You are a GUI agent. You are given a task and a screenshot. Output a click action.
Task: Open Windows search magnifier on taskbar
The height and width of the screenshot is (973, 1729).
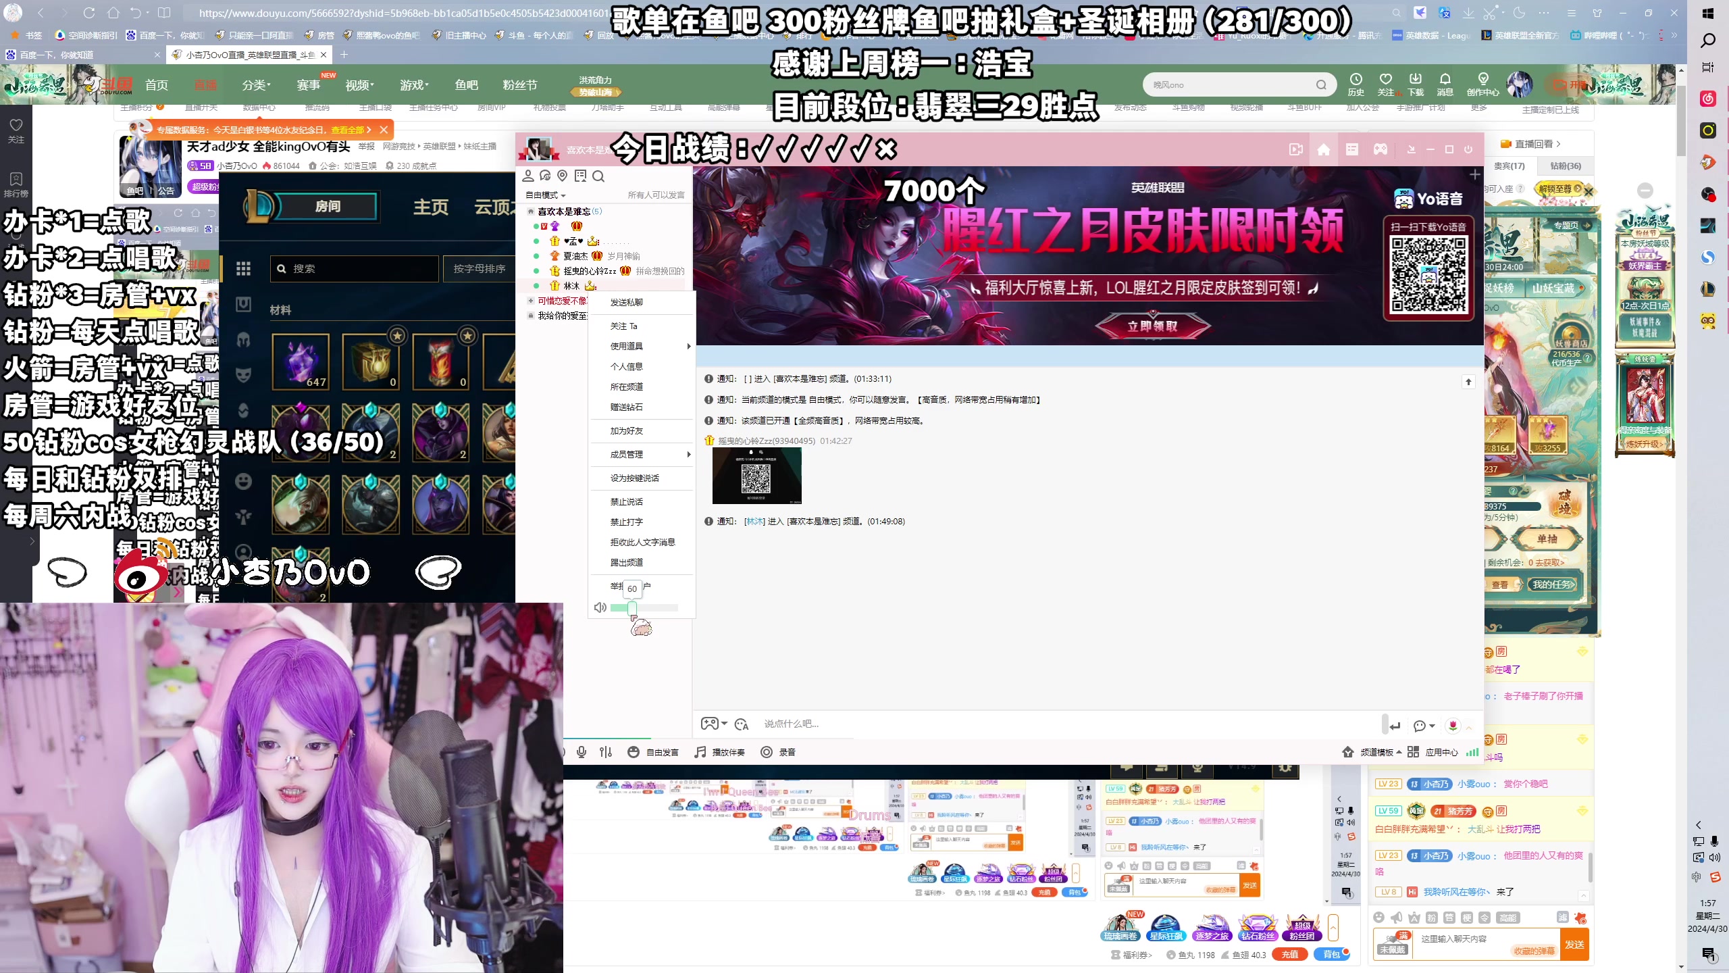tap(1708, 41)
